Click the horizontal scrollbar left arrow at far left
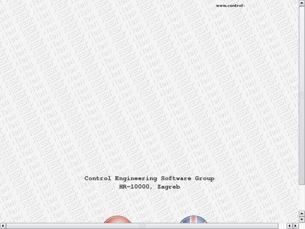305x229 pixels. 3,226
